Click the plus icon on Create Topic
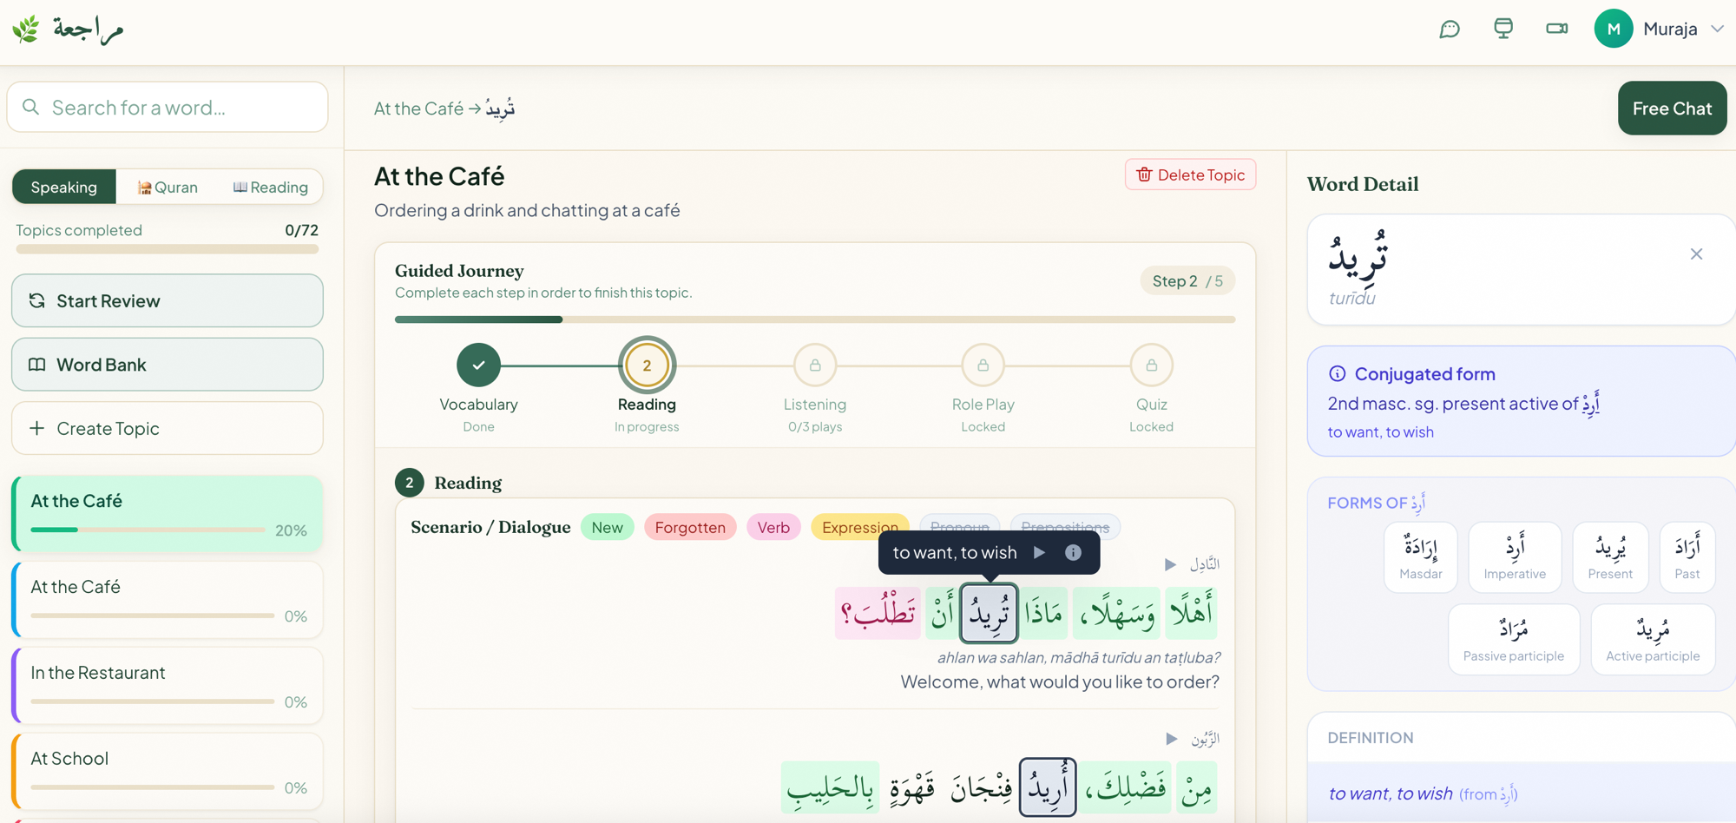This screenshot has height=823, width=1736. pyautogui.click(x=36, y=428)
